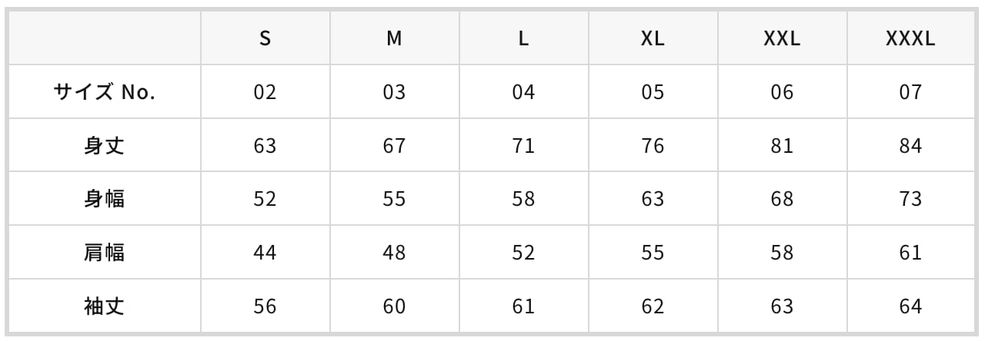
Task: Click 肩幅 value 44 for size S
Action: 265,253
